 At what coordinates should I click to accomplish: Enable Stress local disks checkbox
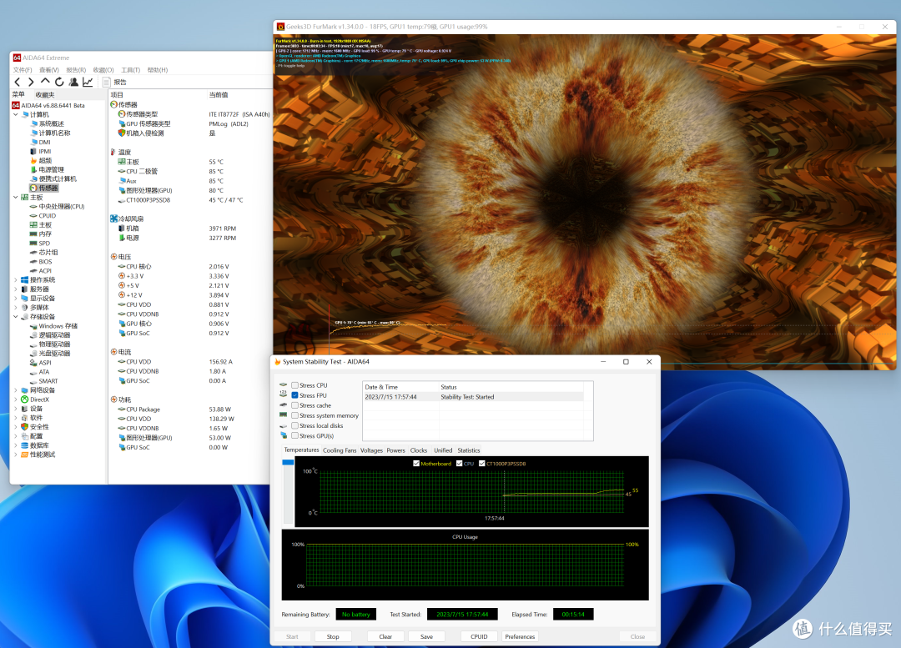point(294,425)
